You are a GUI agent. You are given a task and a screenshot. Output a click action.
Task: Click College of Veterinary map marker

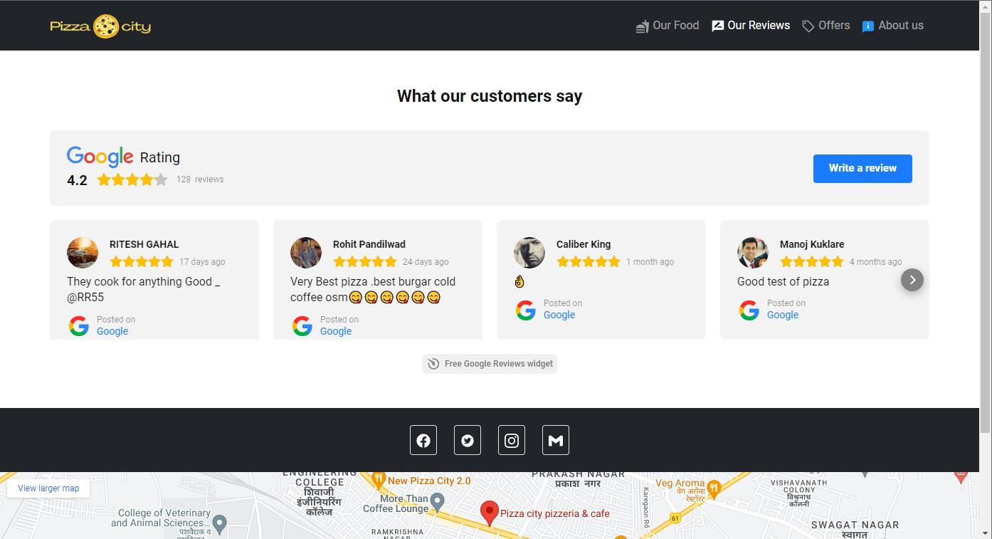(x=220, y=524)
